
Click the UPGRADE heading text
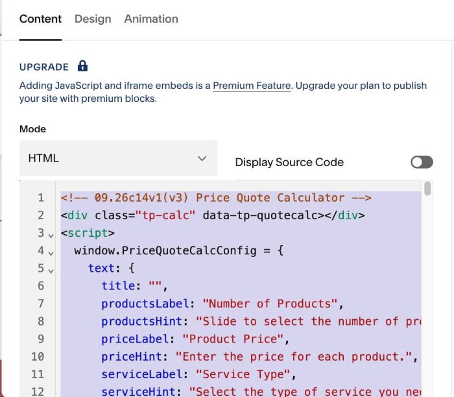point(44,67)
